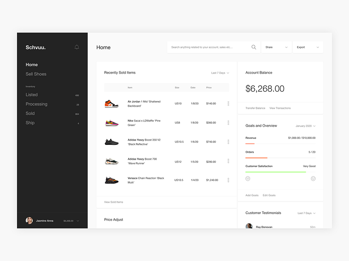Image resolution: width=349 pixels, height=261 pixels.
Task: Click the Add Goals link
Action: tap(252, 195)
